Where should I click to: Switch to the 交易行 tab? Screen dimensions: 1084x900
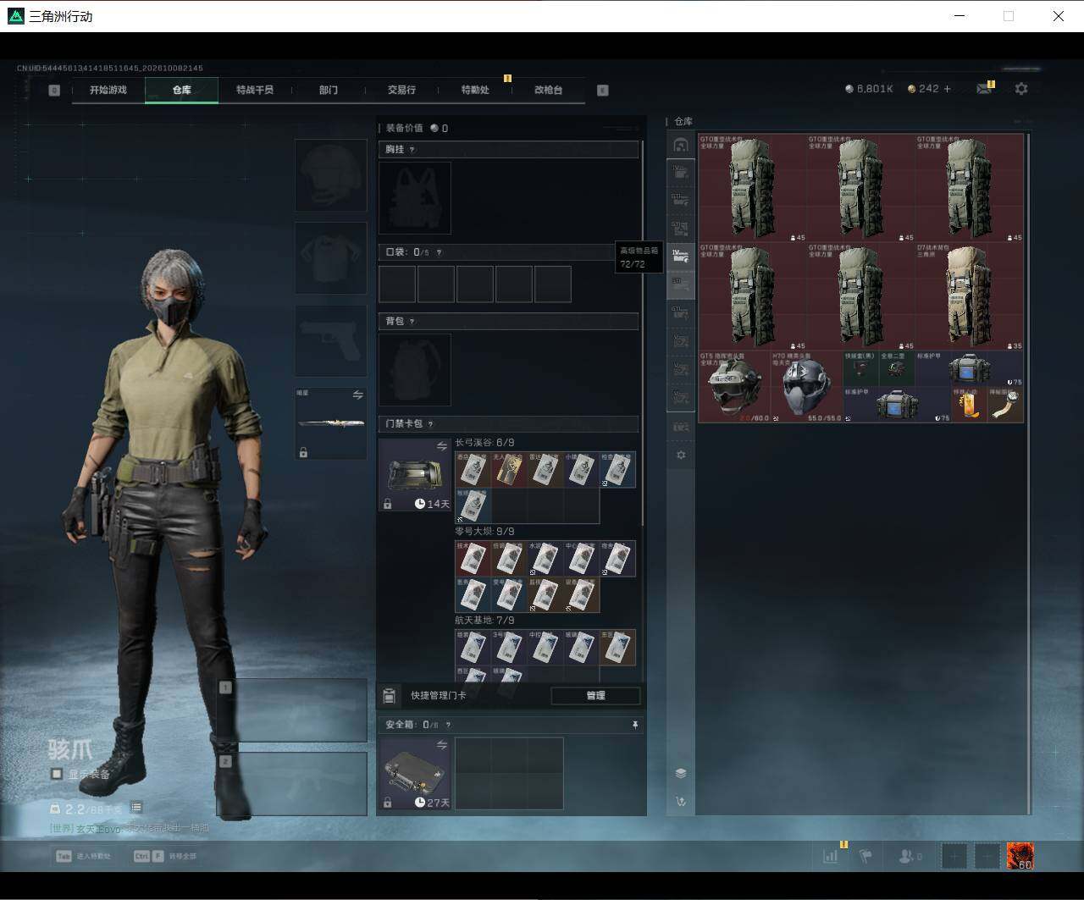click(x=401, y=90)
